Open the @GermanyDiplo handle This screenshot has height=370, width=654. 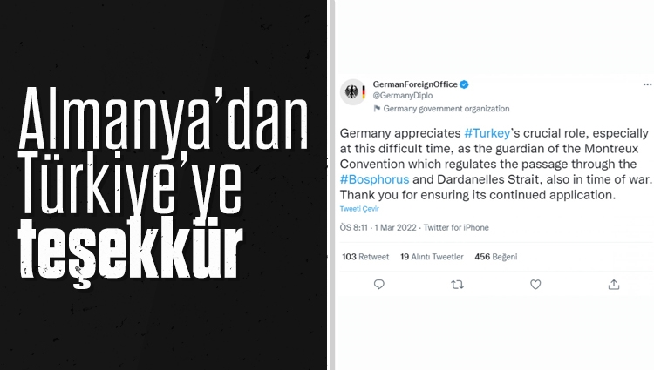(403, 96)
